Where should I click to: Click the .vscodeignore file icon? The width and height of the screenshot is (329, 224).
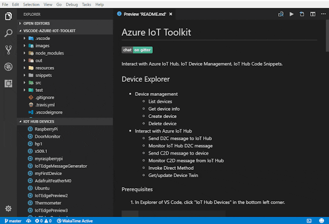pyautogui.click(x=31, y=112)
